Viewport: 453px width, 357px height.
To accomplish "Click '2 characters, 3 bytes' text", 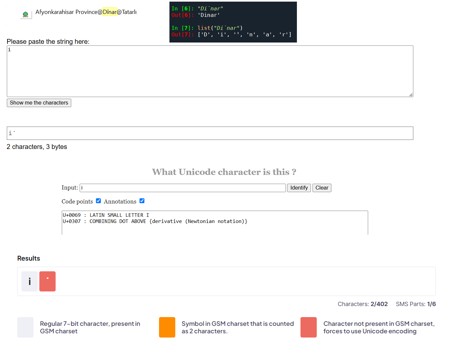I will coord(37,147).
